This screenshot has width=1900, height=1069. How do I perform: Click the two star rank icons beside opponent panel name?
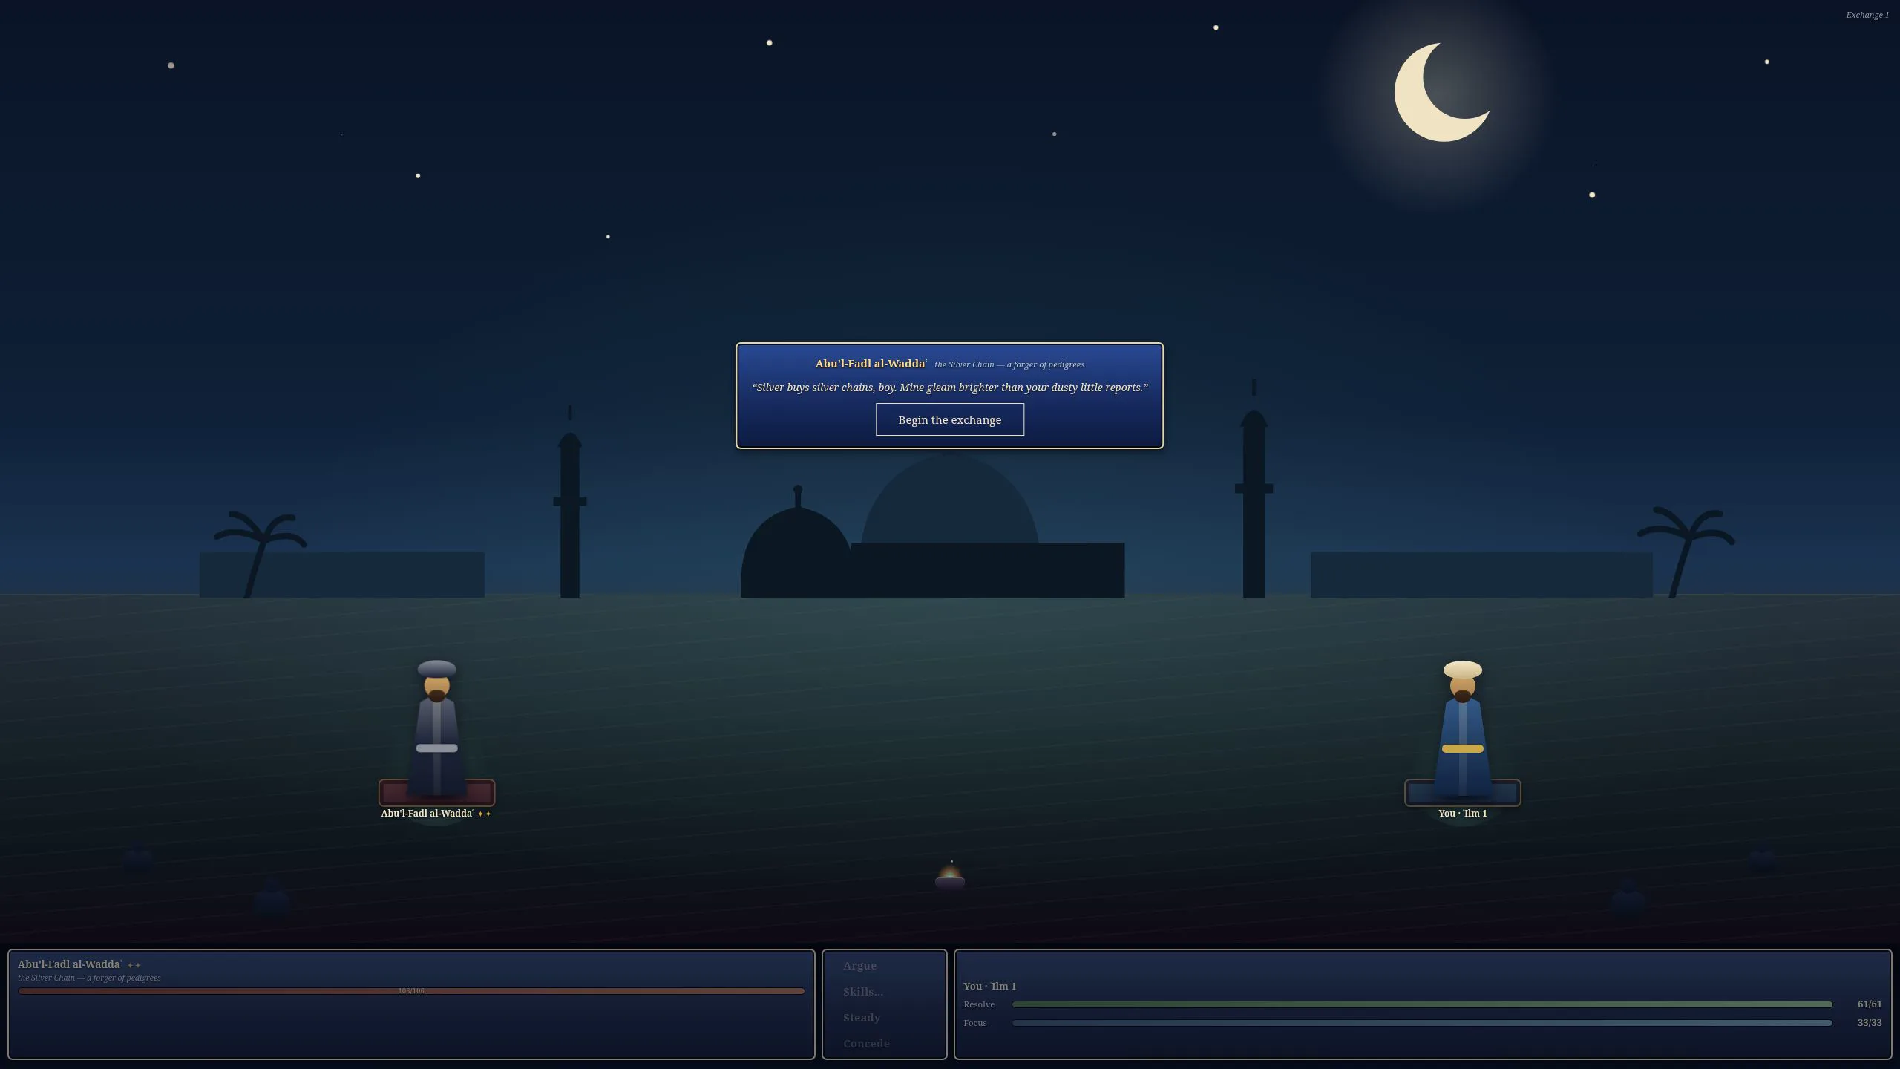(134, 965)
